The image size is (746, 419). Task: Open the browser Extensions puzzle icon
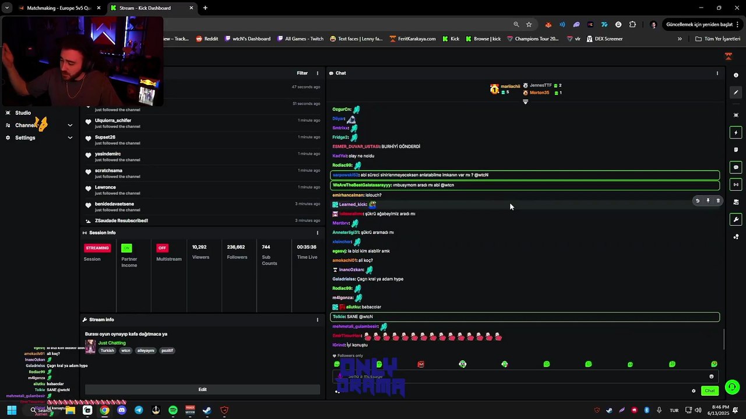click(632, 24)
